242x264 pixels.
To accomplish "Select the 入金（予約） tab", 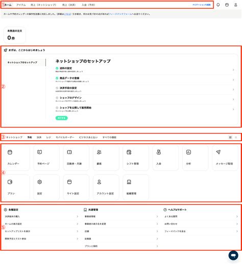I will (x=88, y=5).
